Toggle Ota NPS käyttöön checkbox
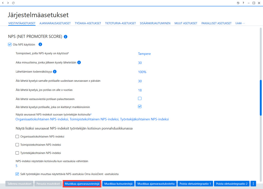This screenshot has height=189, width=263. pyautogui.click(x=10, y=44)
